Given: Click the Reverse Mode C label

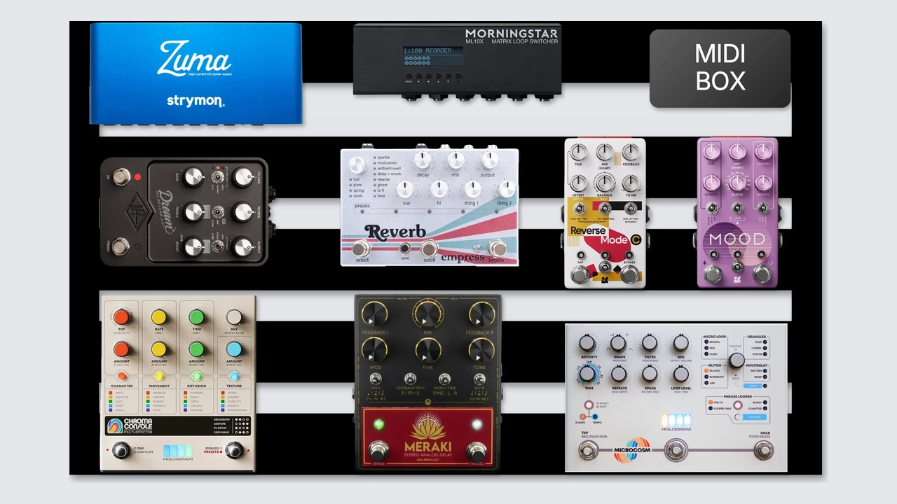Looking at the screenshot, I should pyautogui.click(x=605, y=235).
